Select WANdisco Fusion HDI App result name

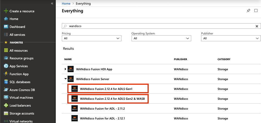pos(94,69)
